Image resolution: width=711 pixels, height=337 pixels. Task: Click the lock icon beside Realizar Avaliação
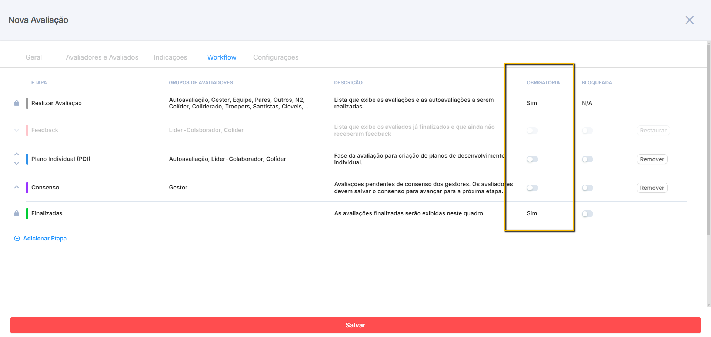point(17,103)
